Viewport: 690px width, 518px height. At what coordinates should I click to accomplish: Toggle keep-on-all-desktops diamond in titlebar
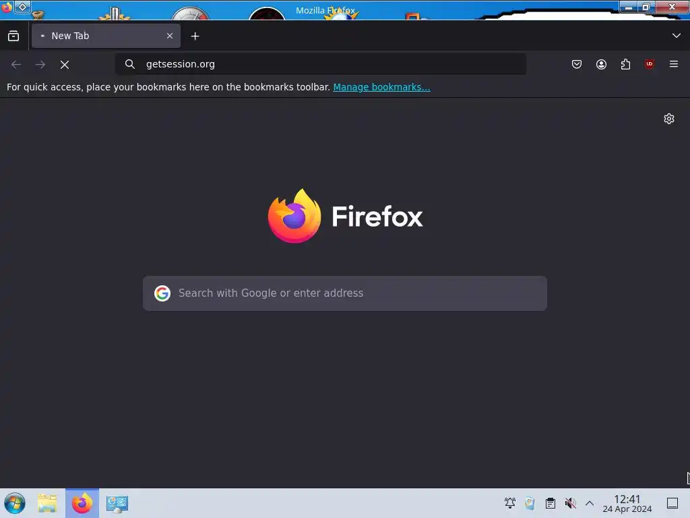22,7
